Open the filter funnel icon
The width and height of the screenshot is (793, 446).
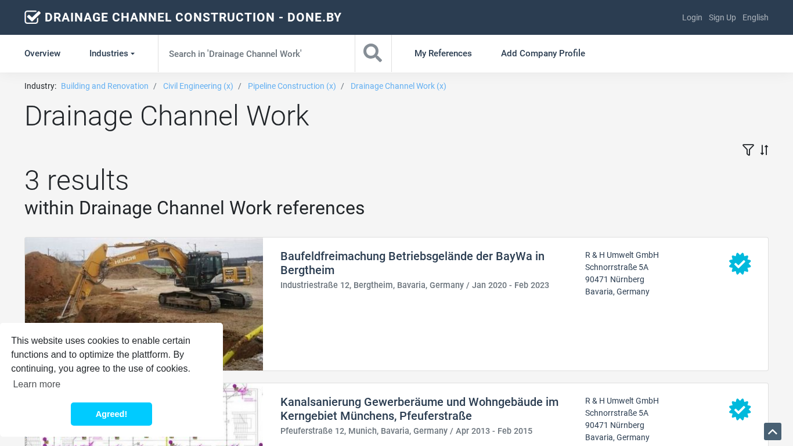[x=748, y=150]
